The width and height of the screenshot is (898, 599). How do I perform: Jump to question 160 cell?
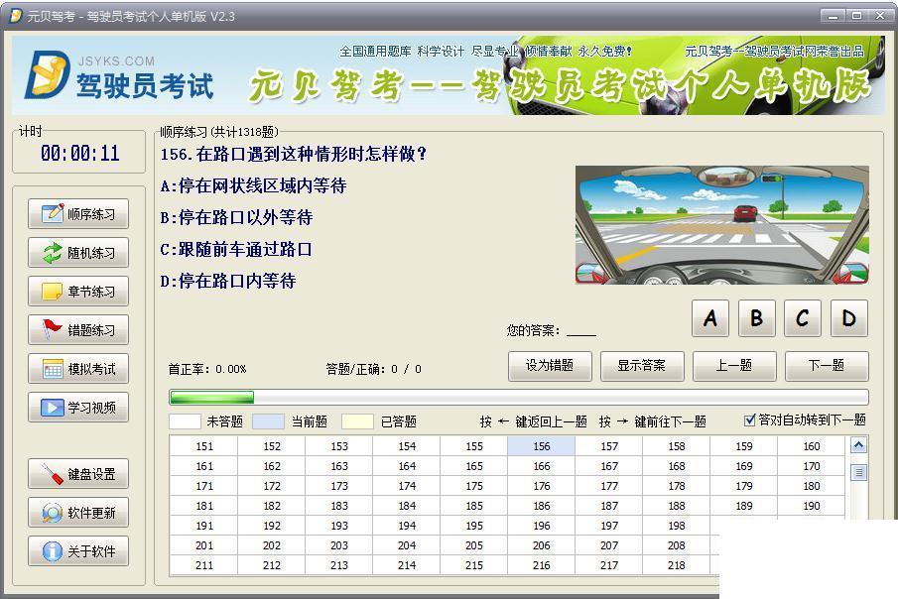coord(812,446)
